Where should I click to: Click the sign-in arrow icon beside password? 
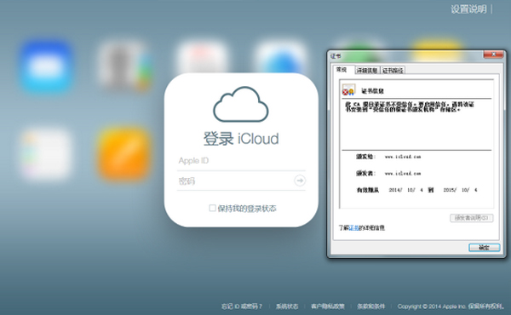[300, 180]
